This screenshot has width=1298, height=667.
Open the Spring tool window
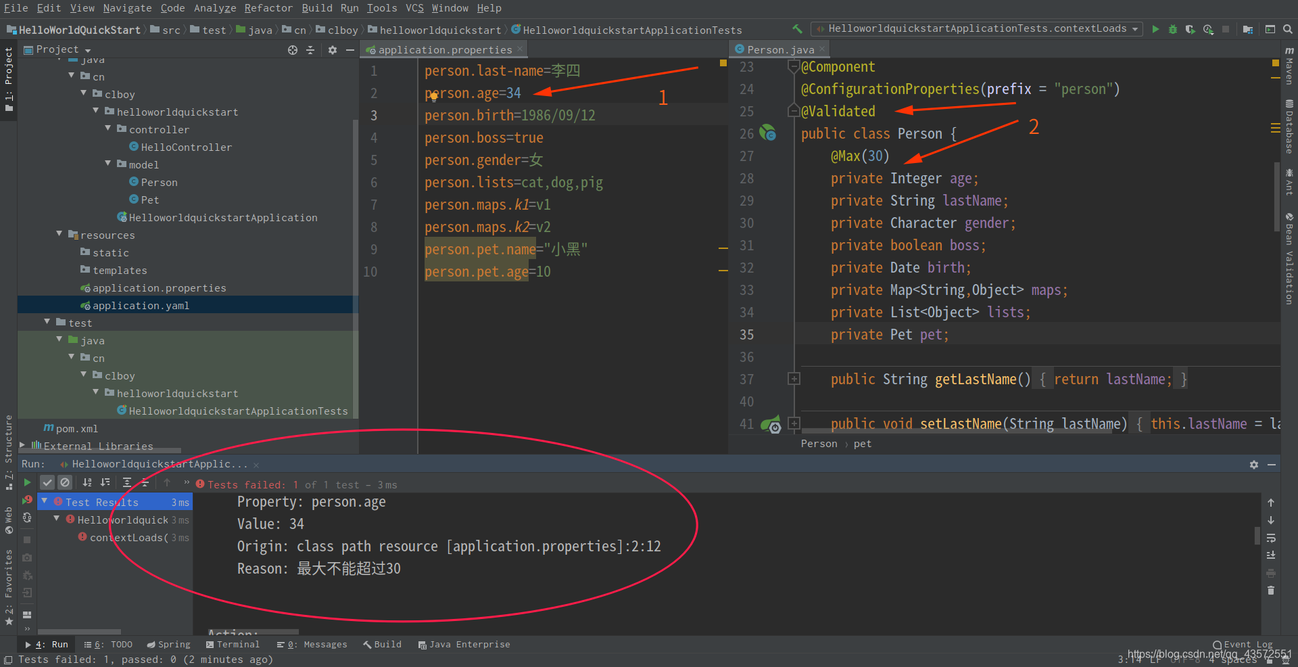point(168,645)
